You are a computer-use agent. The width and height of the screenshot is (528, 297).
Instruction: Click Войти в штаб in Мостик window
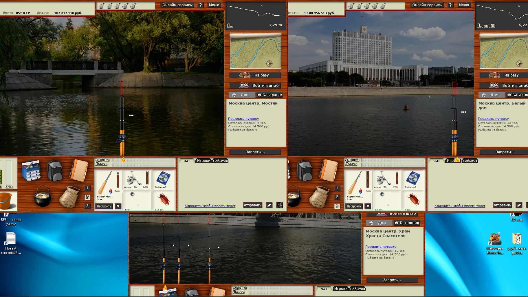coord(255,85)
